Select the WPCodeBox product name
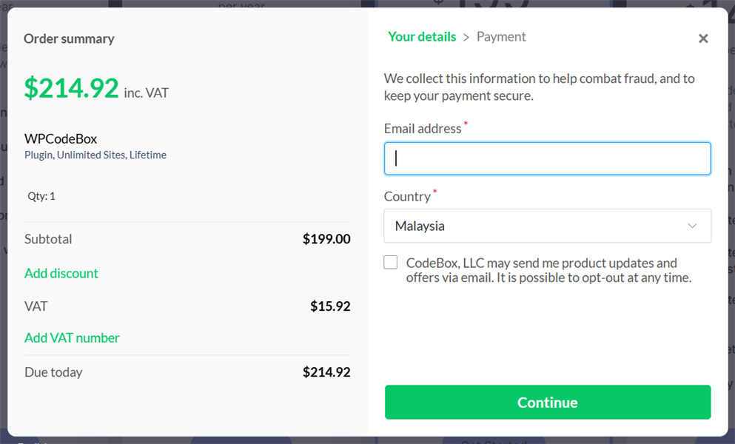 pyautogui.click(x=61, y=138)
